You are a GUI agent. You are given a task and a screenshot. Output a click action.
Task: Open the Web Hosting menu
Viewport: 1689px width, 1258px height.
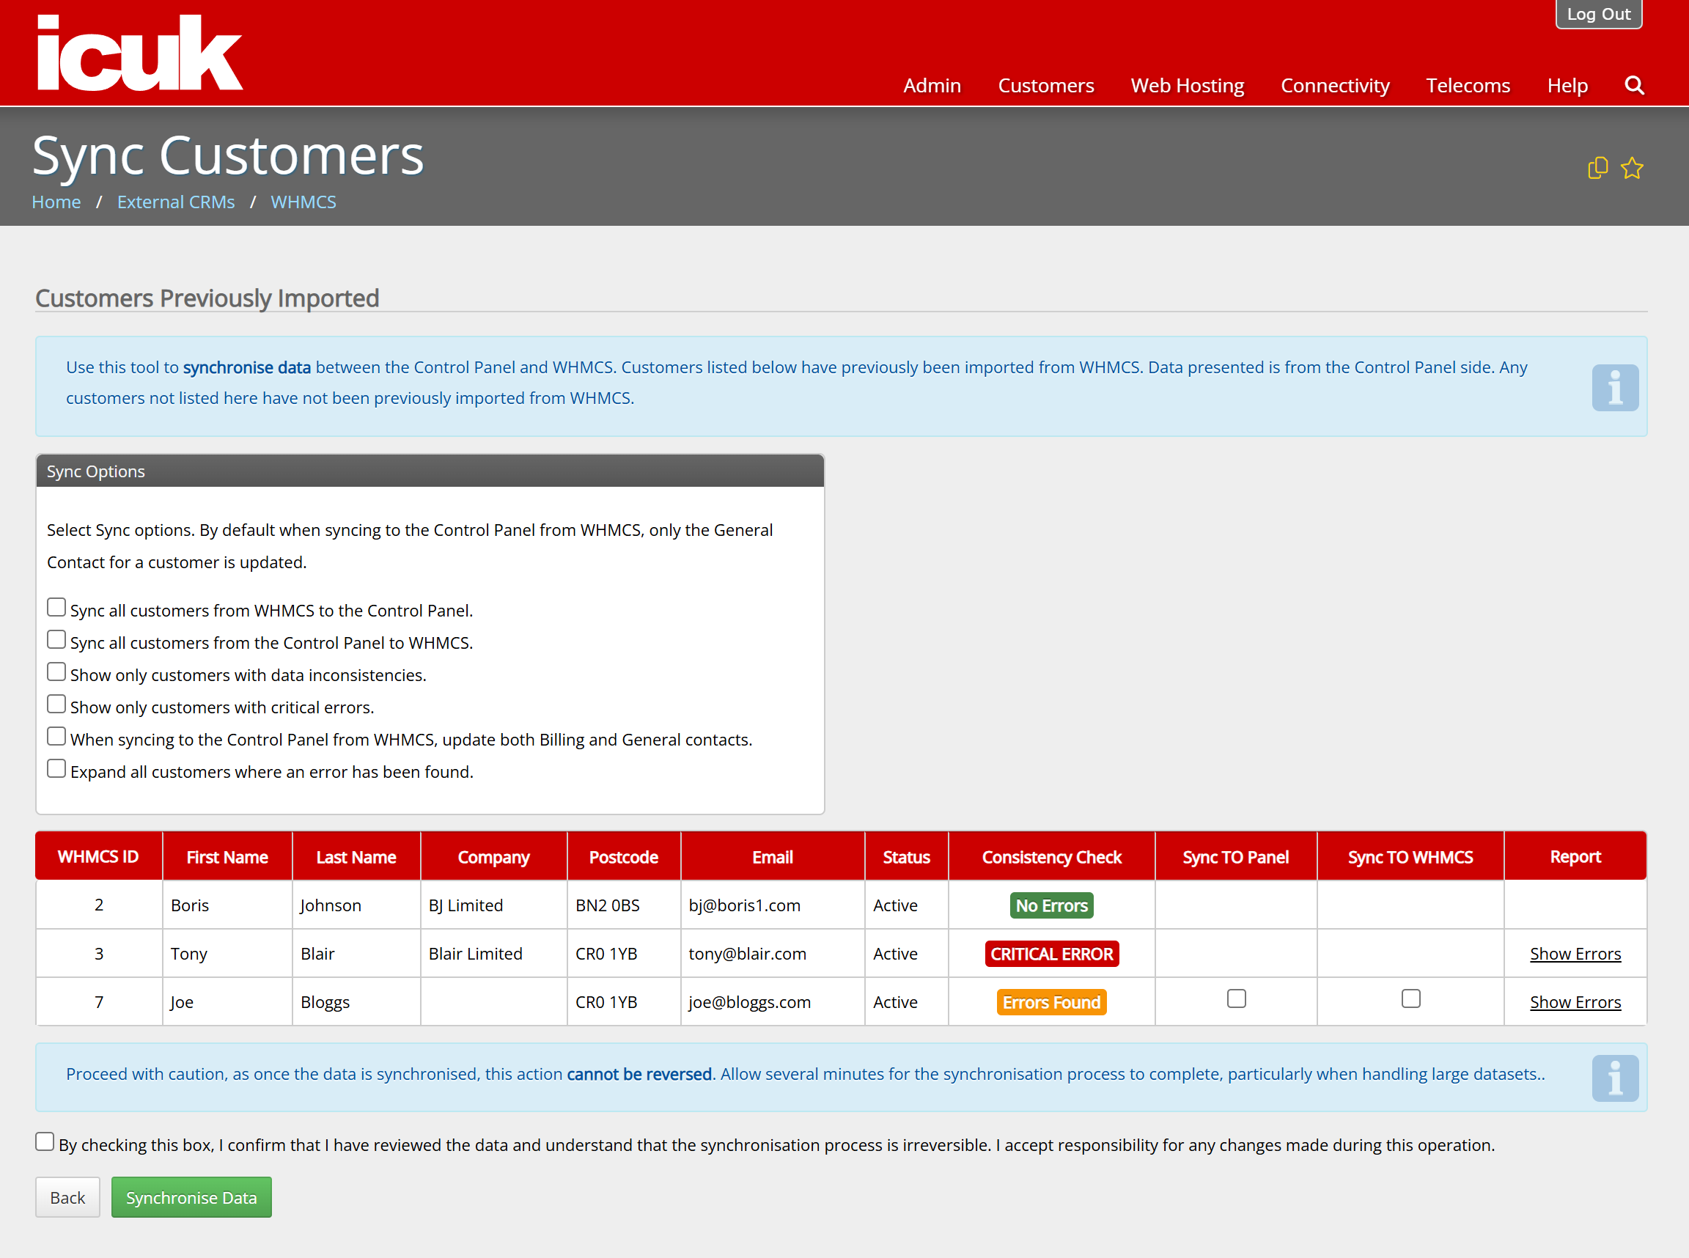[x=1187, y=85]
